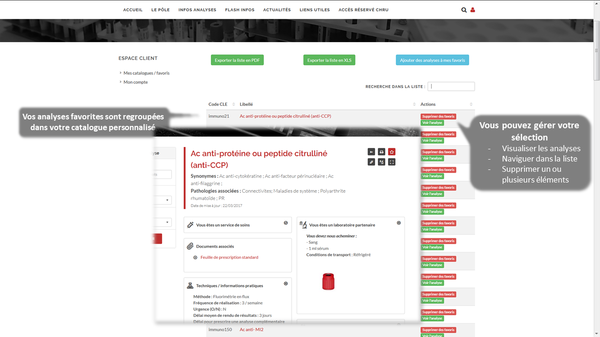Click 'Exporter la liste en PDF' button

237,60
